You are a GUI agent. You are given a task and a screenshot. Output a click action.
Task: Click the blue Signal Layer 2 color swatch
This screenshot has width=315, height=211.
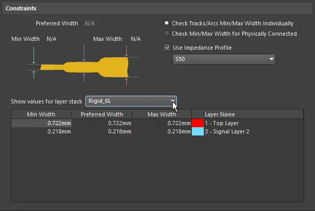tap(198, 131)
